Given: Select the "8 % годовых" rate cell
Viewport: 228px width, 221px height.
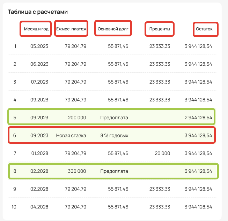Looking at the screenshot, I should click(x=114, y=135).
